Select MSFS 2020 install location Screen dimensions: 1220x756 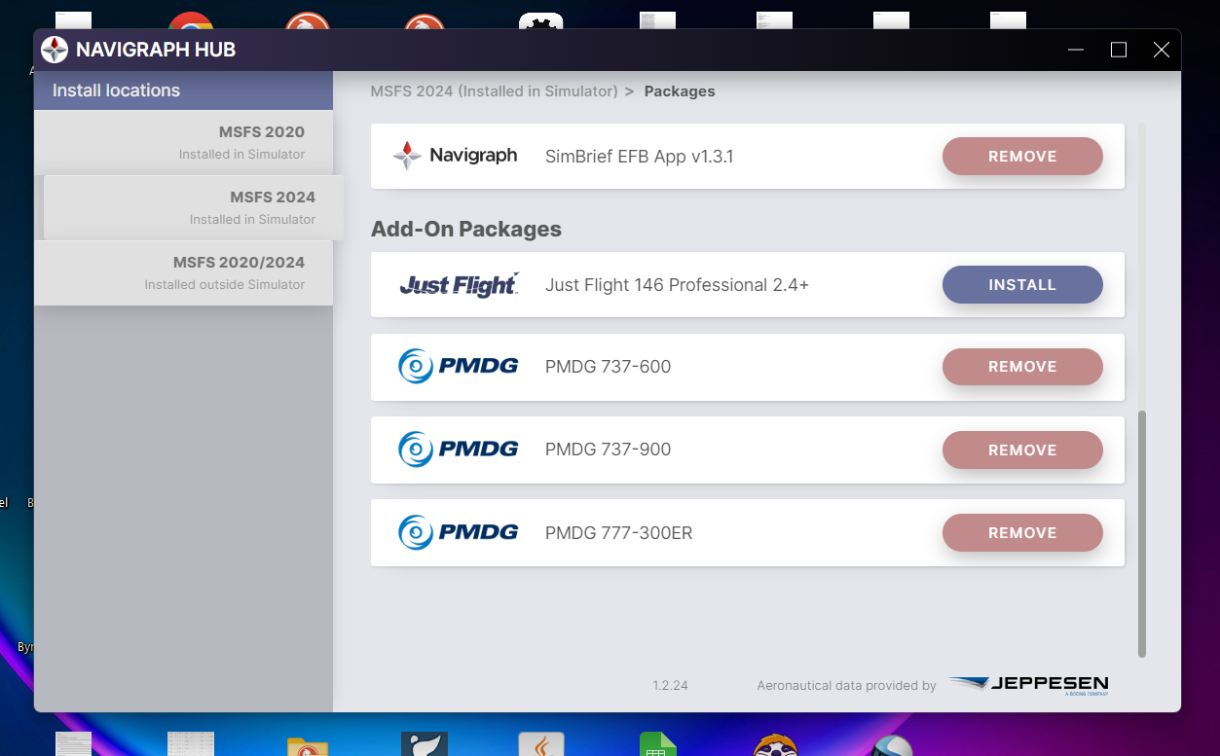pyautogui.click(x=184, y=142)
